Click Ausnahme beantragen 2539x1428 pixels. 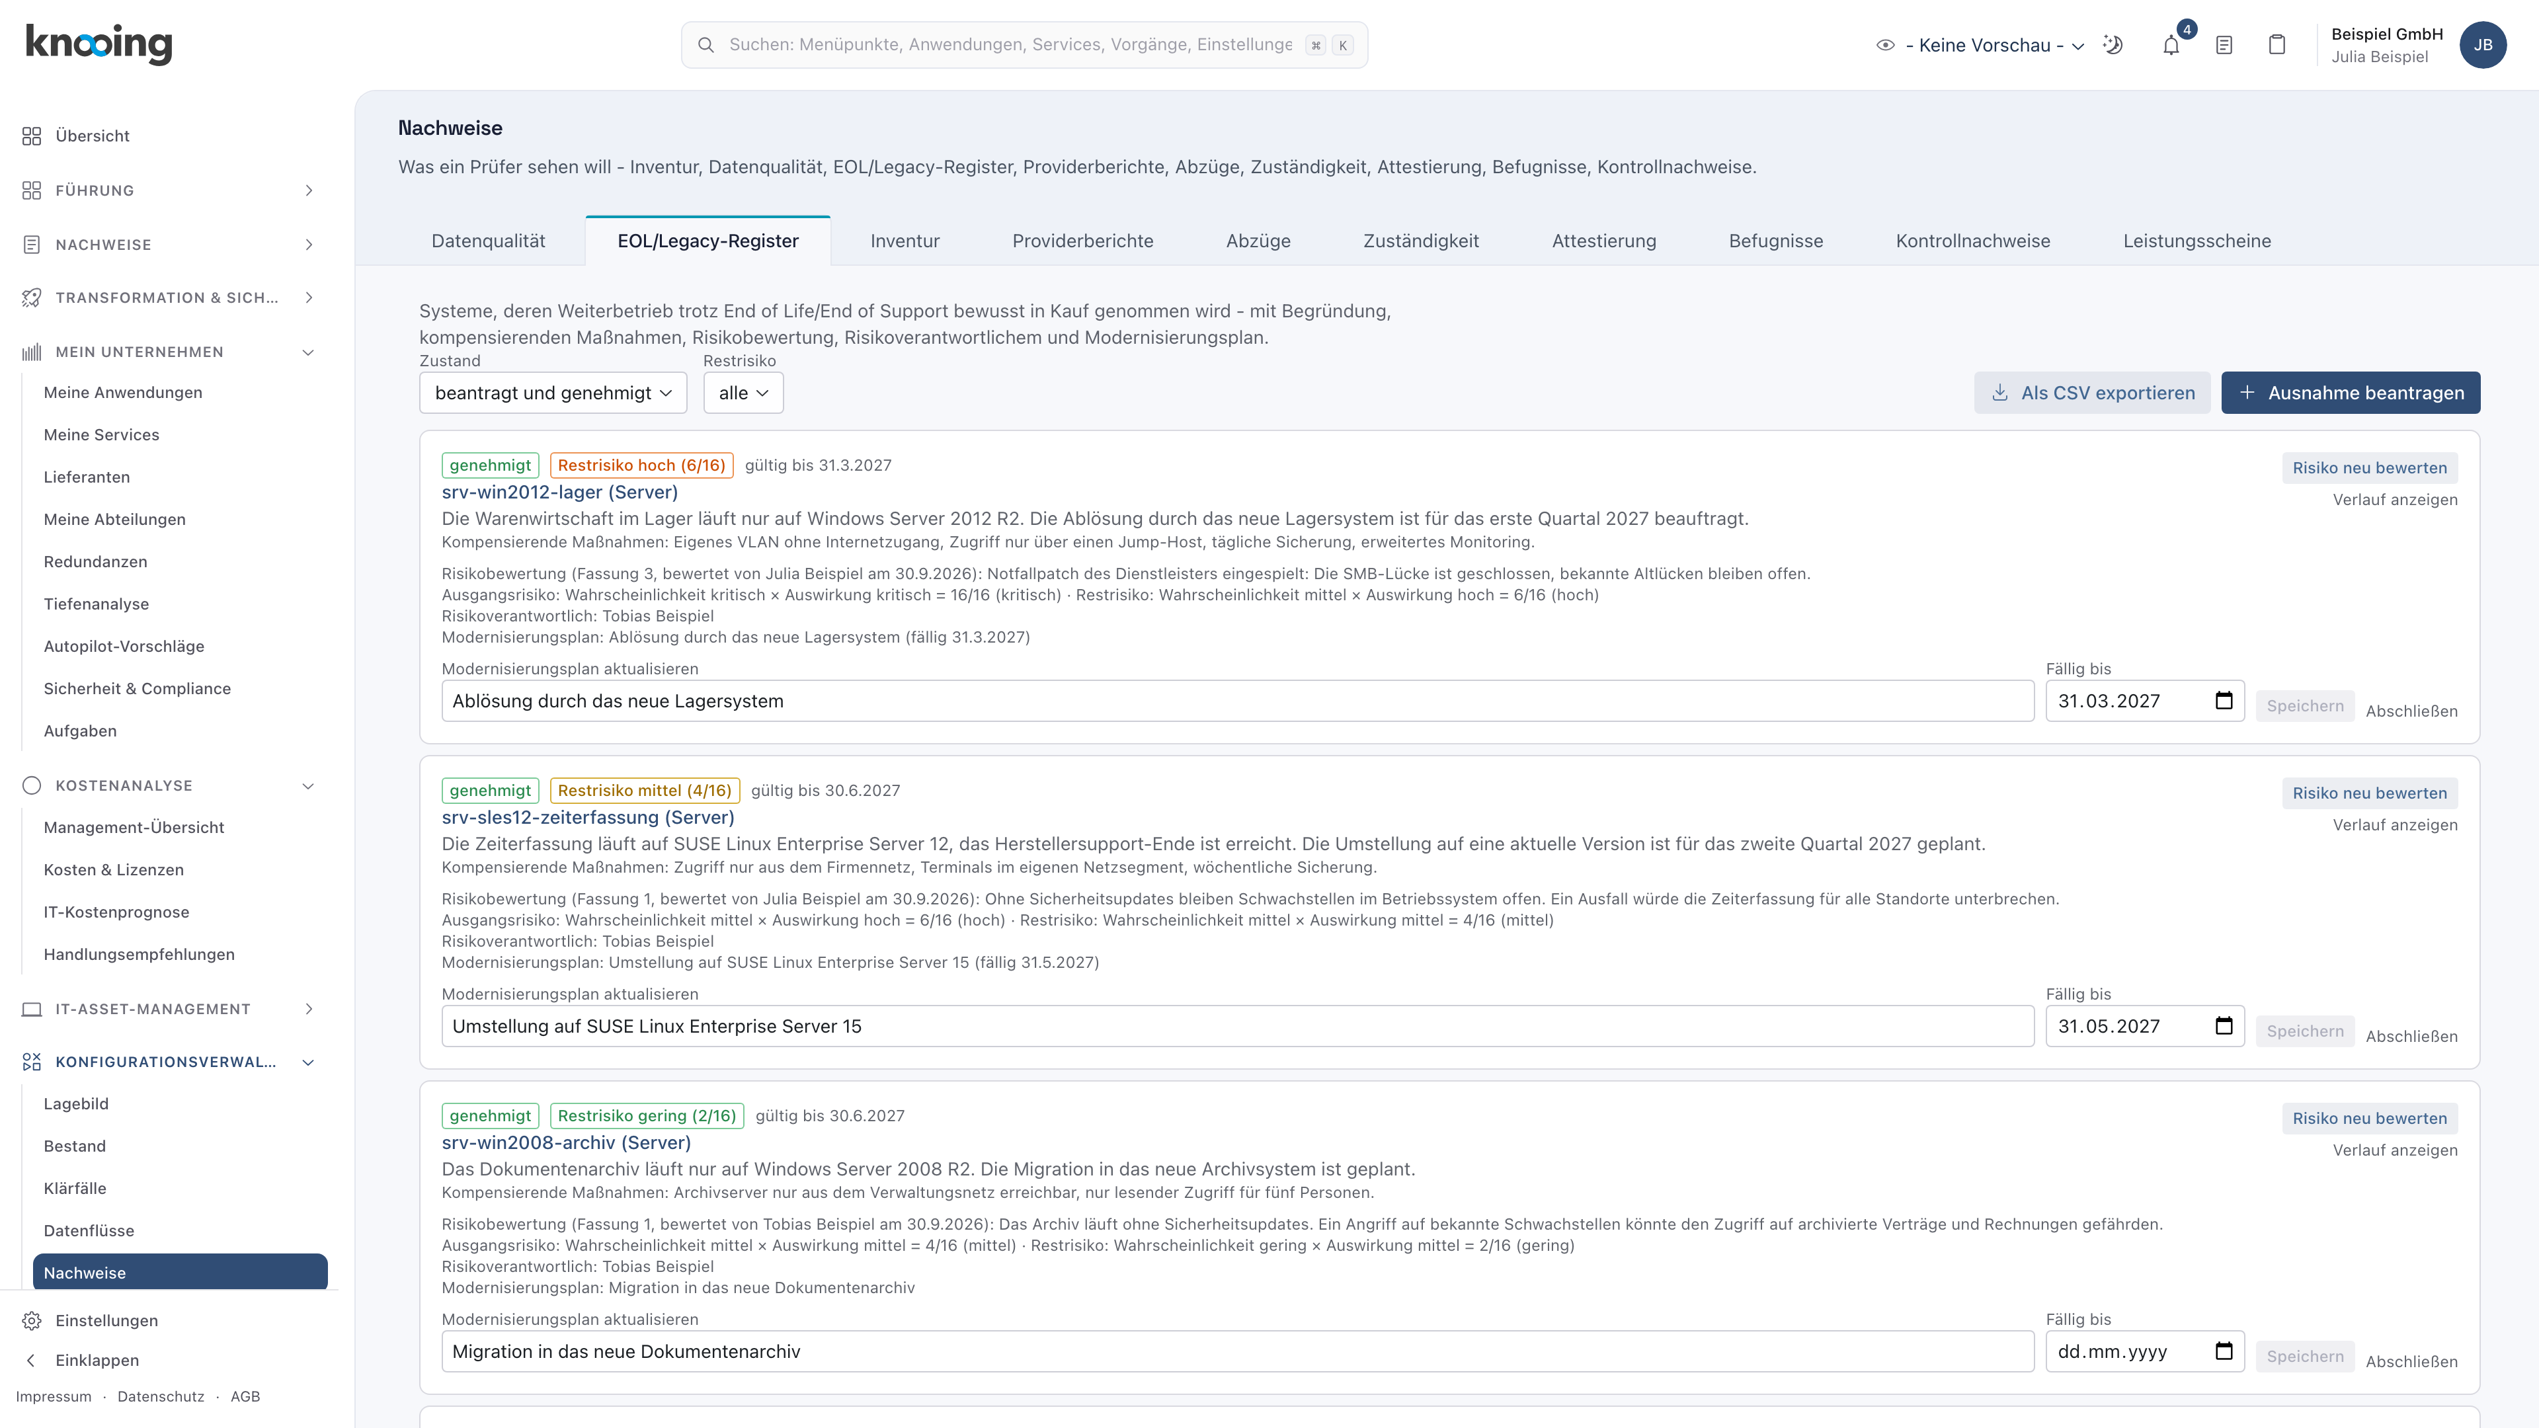pos(2351,393)
